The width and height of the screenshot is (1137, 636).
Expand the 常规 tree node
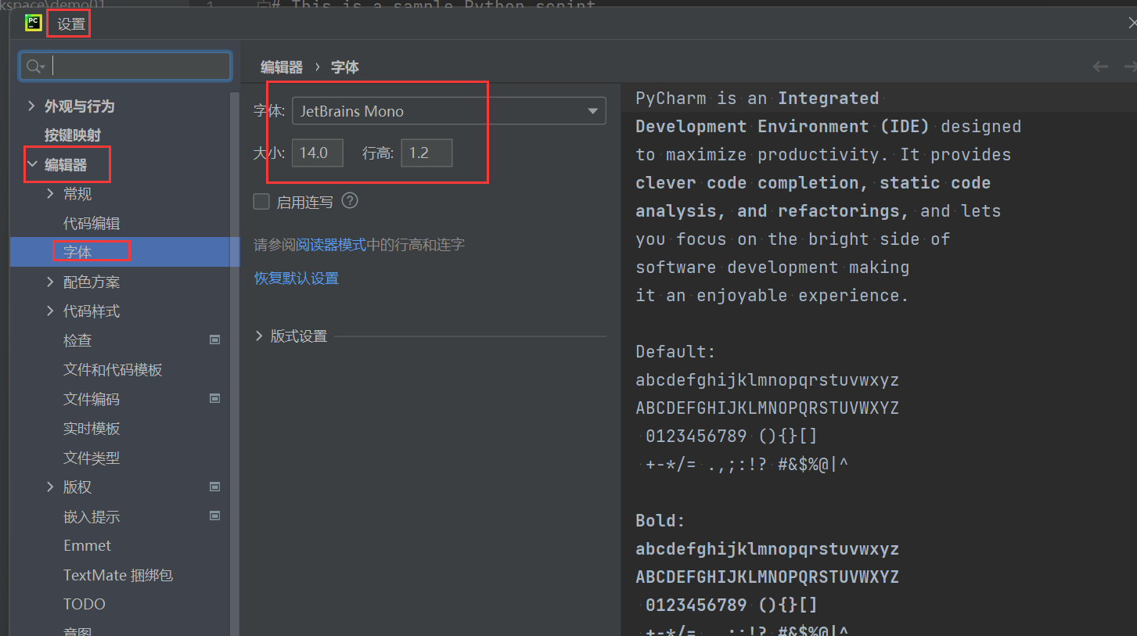pos(51,193)
